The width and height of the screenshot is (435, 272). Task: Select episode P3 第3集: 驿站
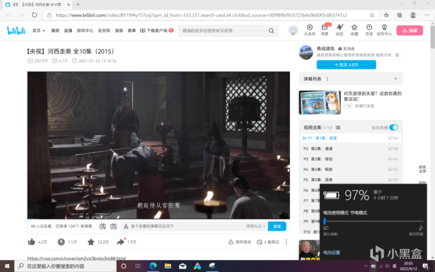(x=351, y=159)
